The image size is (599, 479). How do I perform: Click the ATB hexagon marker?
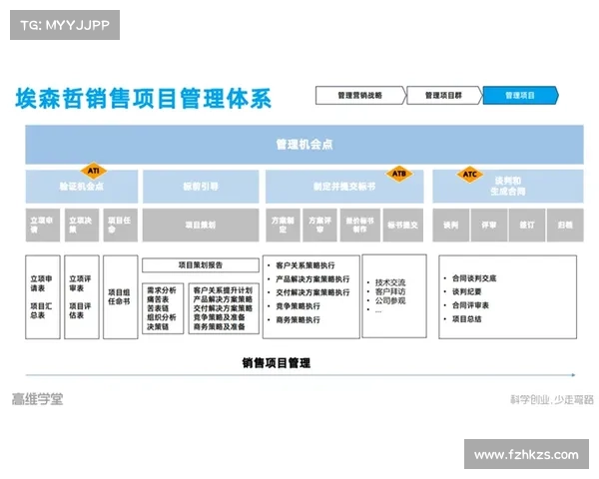click(x=399, y=173)
